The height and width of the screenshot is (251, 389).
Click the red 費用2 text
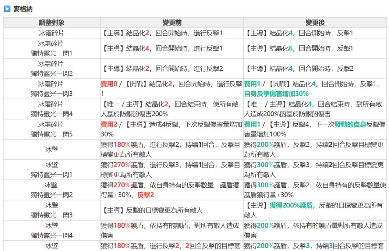click(x=109, y=124)
